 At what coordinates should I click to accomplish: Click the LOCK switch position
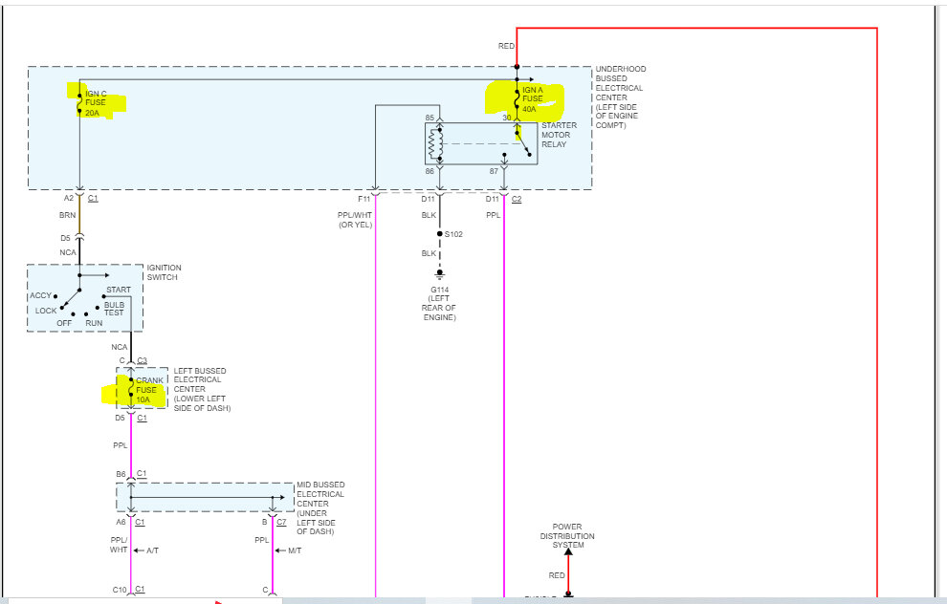46,311
